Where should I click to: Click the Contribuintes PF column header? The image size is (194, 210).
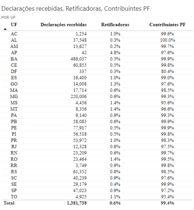click(x=167, y=25)
